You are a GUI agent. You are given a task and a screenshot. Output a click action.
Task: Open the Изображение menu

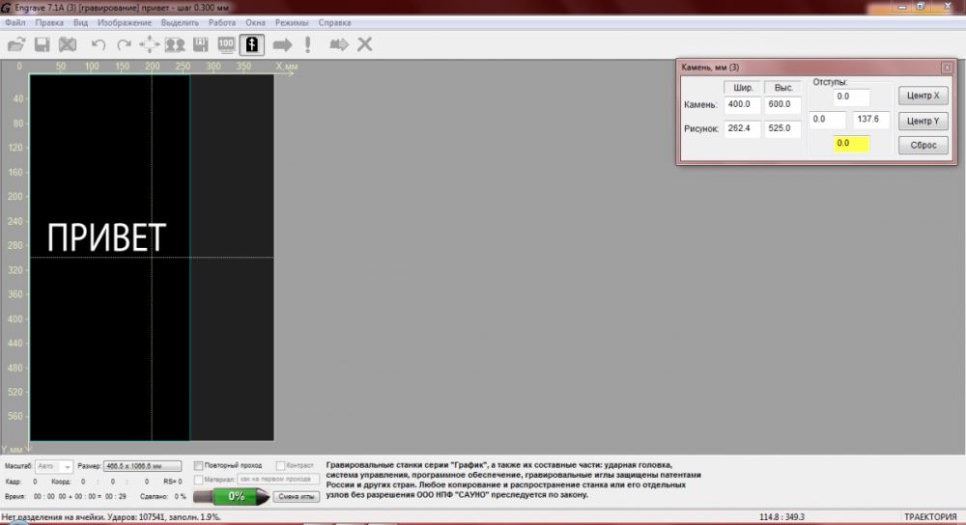point(125,21)
